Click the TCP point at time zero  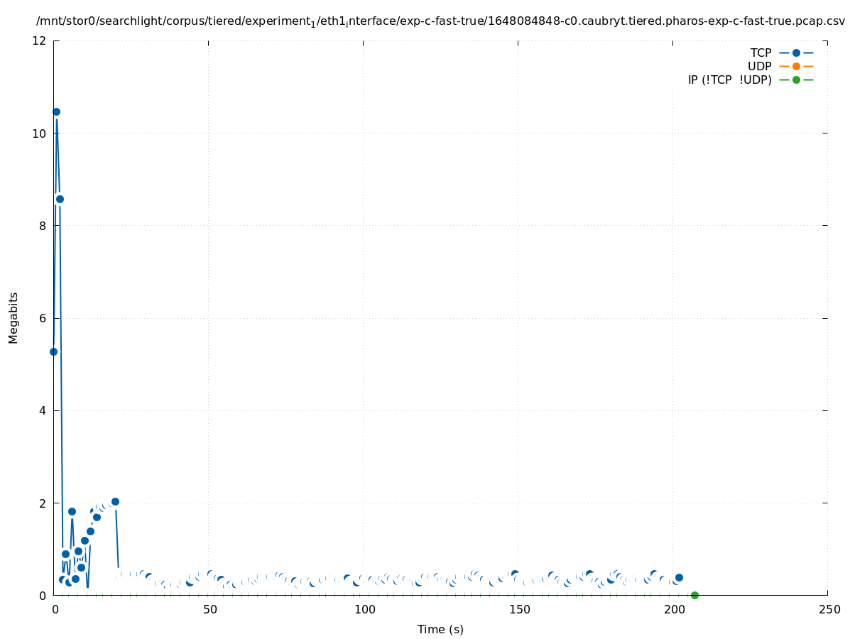53,351
